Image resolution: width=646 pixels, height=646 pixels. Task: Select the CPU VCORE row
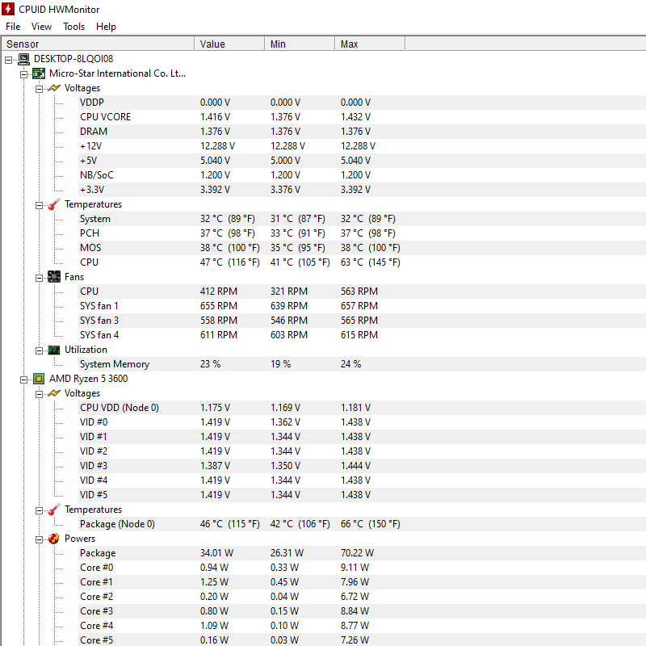(362, 117)
